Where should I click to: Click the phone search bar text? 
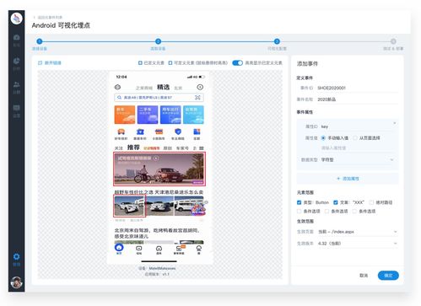click(148, 98)
